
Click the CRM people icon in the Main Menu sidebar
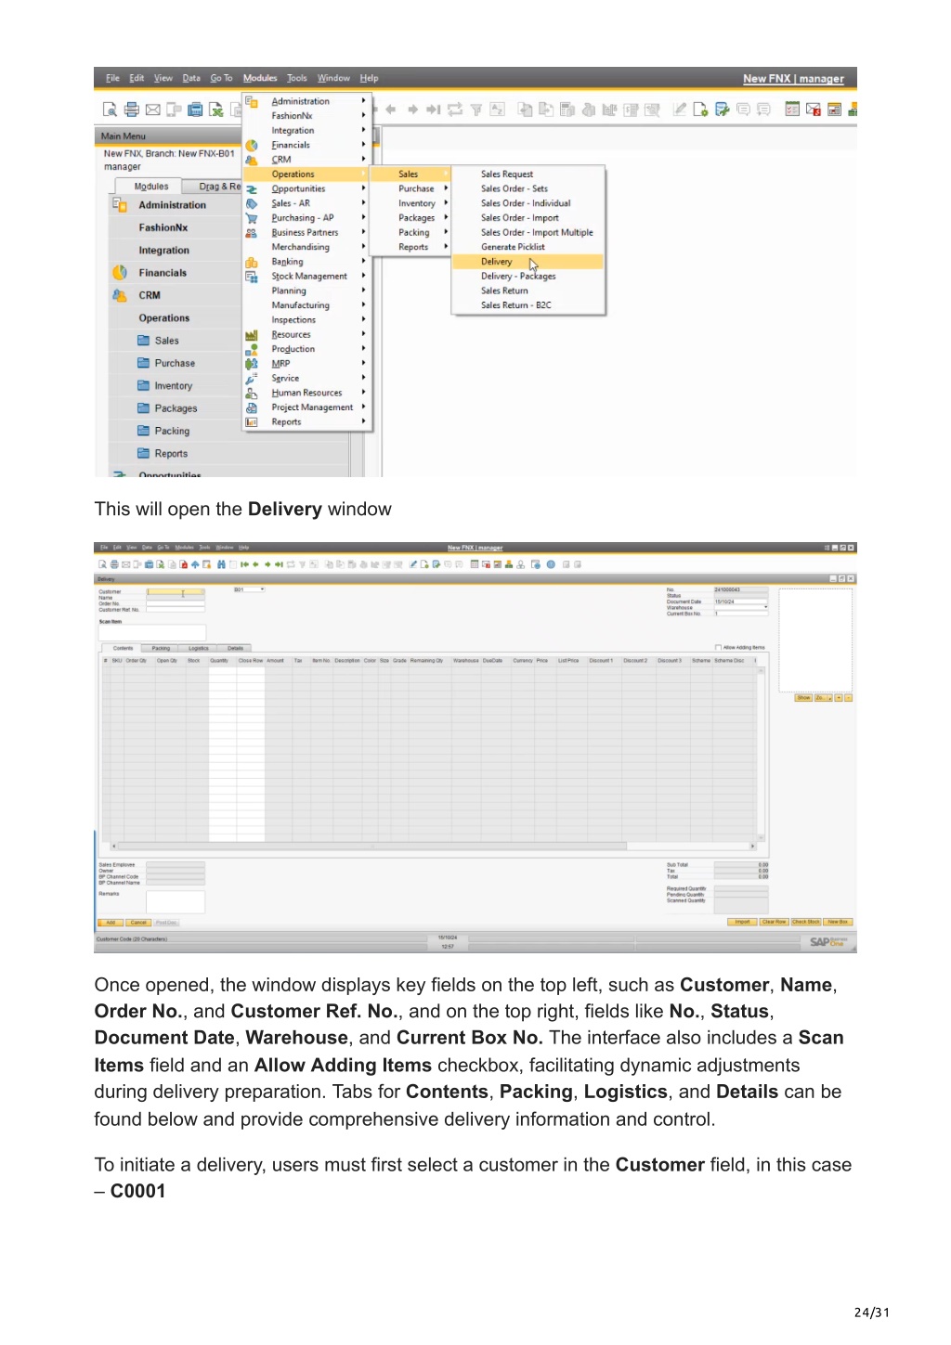120,295
